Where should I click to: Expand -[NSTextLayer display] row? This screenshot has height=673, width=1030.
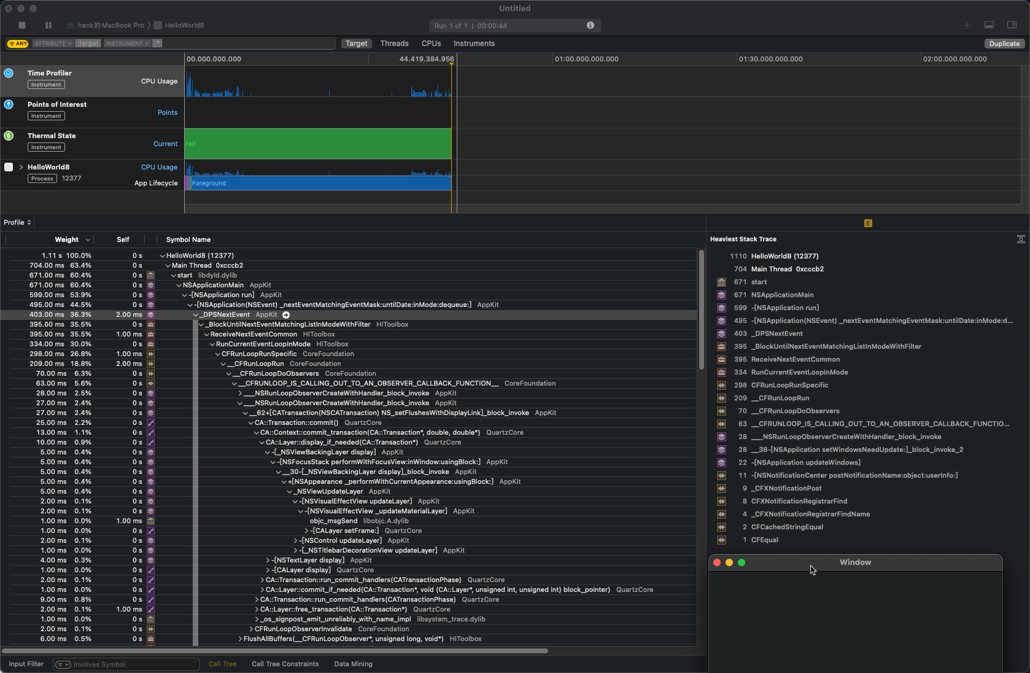(268, 561)
